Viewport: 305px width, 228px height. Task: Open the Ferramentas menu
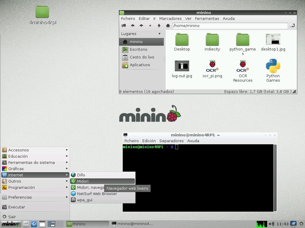click(207, 19)
